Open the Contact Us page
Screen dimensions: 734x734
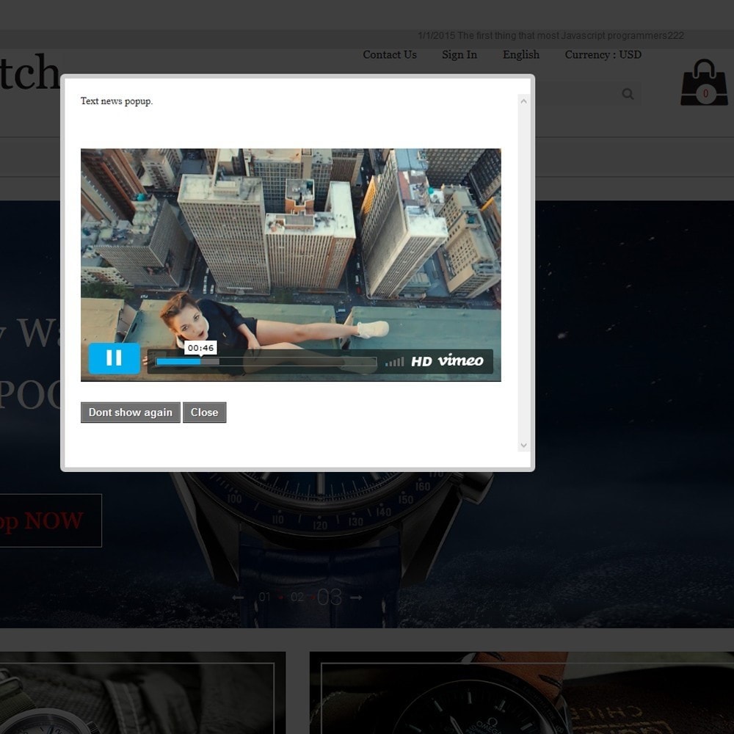(390, 55)
